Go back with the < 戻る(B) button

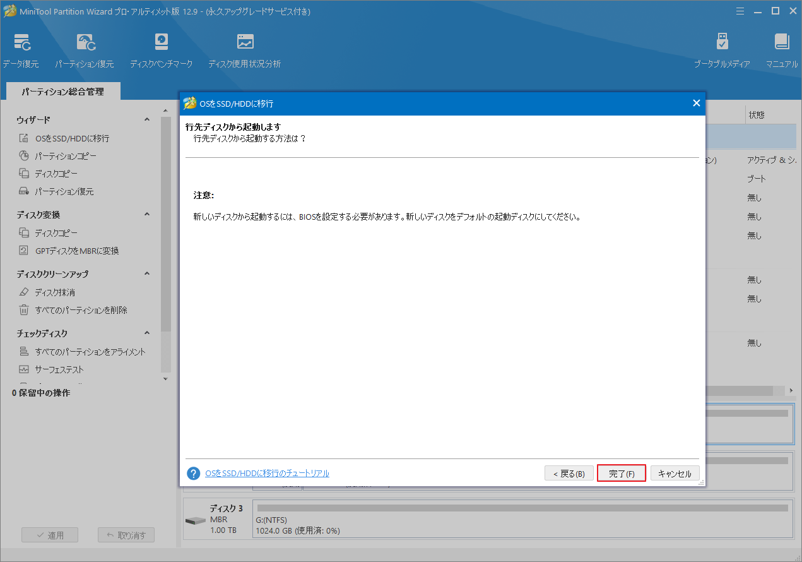coord(569,474)
